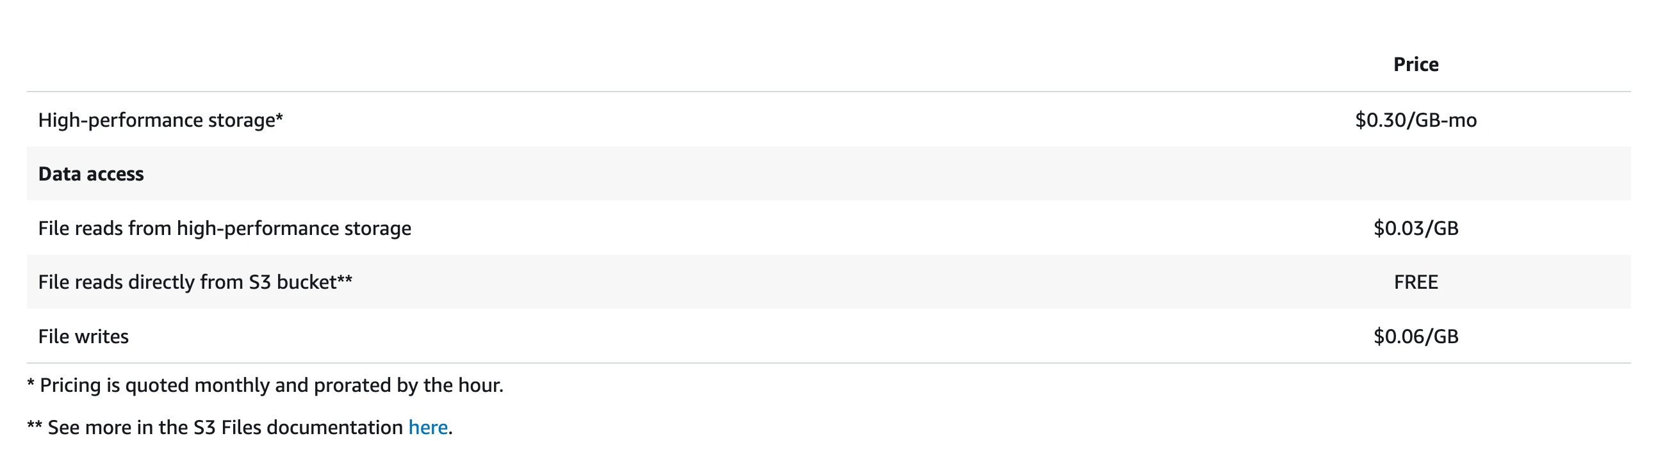Click the double asterisk before "See more"
The image size is (1658, 461).
click(35, 426)
